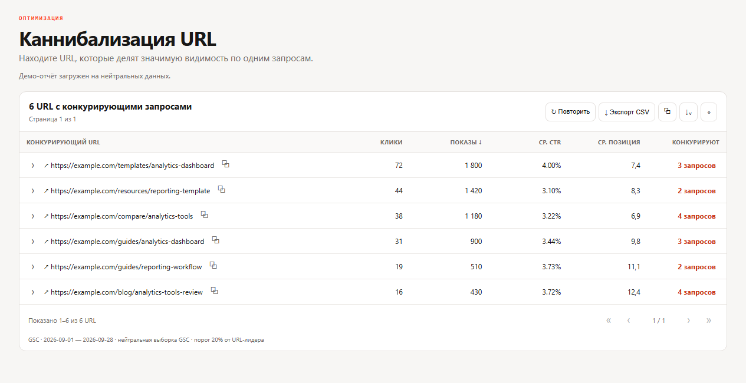The image size is (746, 383).
Task: Jump to the last page with »
Action: [709, 321]
